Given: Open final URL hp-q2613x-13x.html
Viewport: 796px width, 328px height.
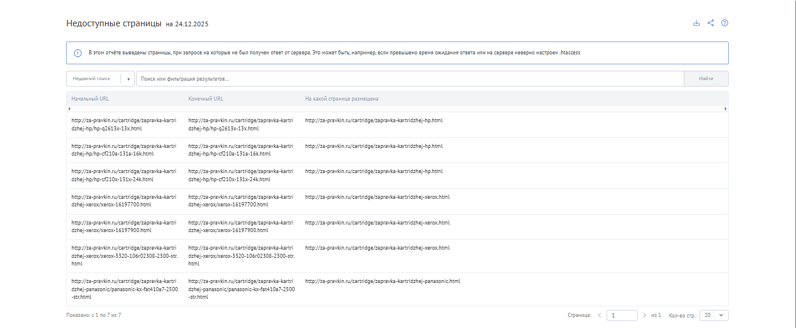Looking at the screenshot, I should pos(241,125).
